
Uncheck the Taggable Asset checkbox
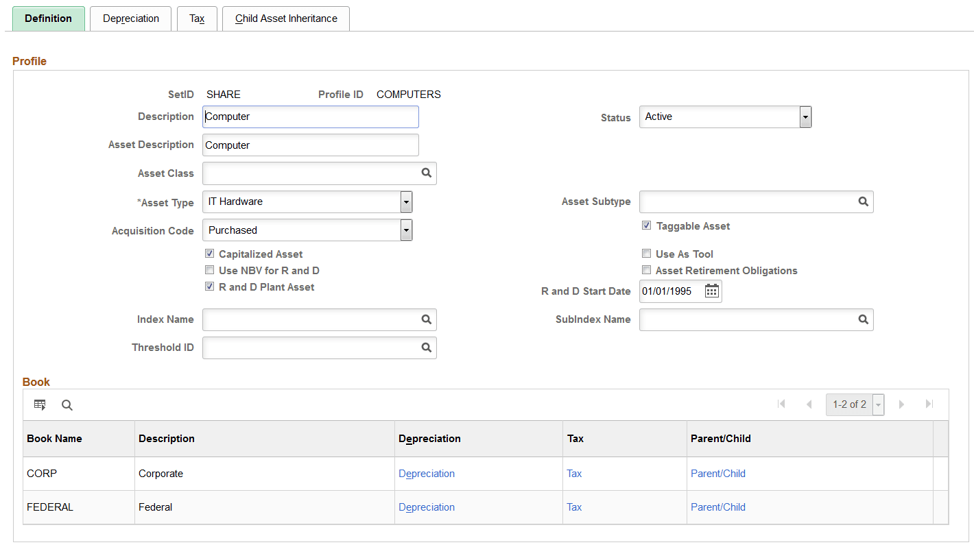[x=646, y=225]
